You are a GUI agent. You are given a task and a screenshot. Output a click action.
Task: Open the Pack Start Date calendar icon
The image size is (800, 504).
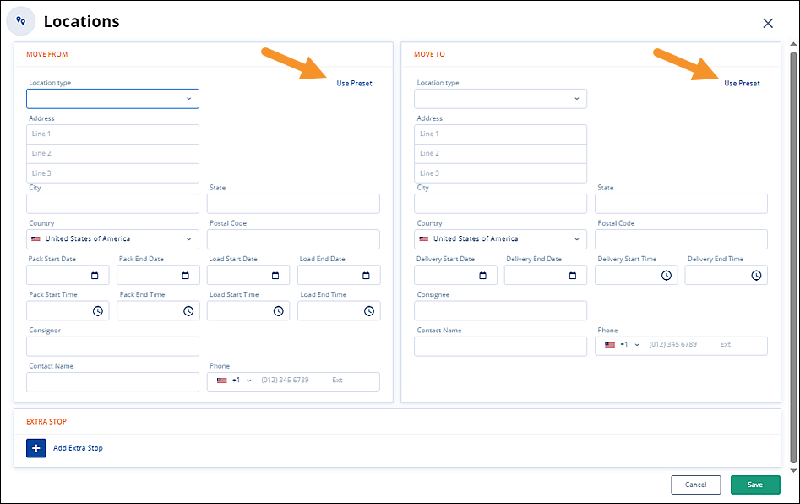pos(95,276)
